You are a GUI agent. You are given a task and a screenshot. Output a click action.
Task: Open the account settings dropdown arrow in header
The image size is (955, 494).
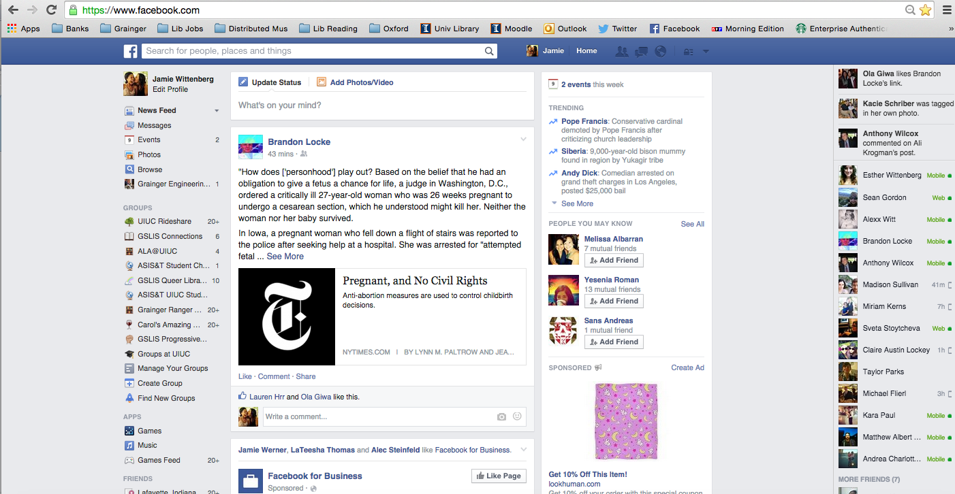click(706, 52)
